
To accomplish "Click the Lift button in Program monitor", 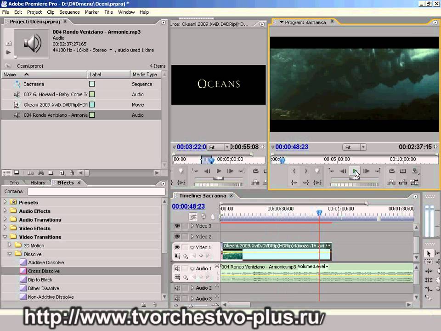I will pos(391,183).
